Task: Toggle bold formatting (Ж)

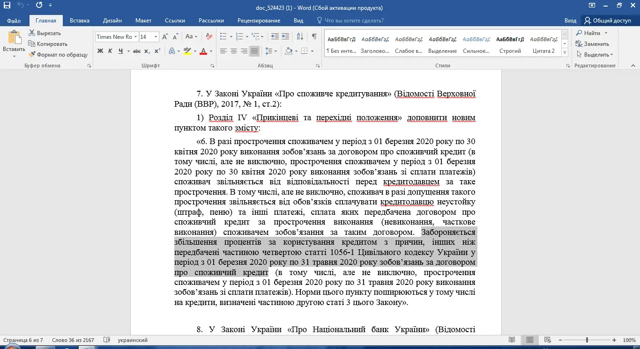Action: [x=100, y=51]
